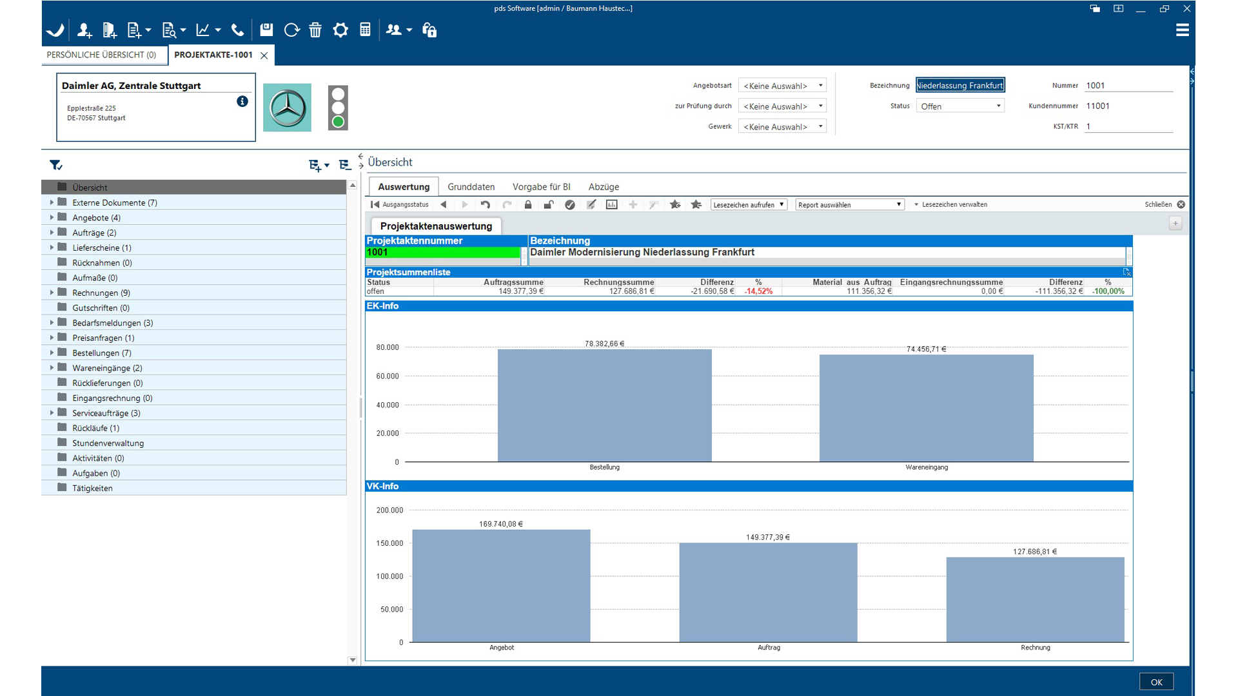Collapse all tree nodes icon
Screen dimensions: 1238x696
pyautogui.click(x=345, y=166)
